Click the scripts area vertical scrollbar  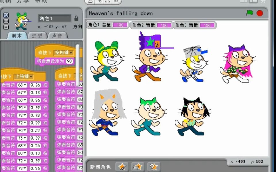78,65
